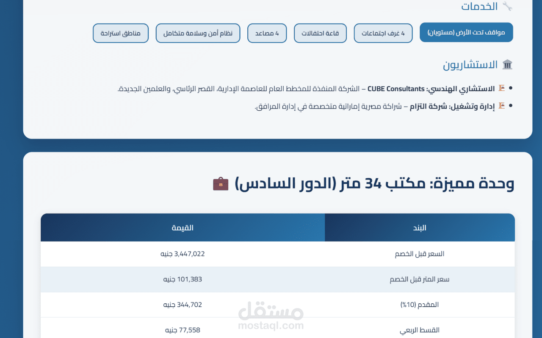Select the مناطق استراحة chip
This screenshot has width=542, height=338.
coord(121,33)
